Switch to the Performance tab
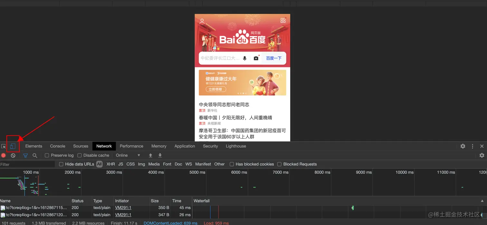This screenshot has width=487, height=225. 131,146
